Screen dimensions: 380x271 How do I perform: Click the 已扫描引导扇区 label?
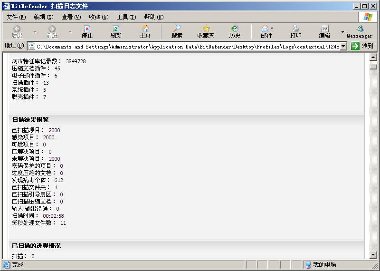tap(33, 194)
